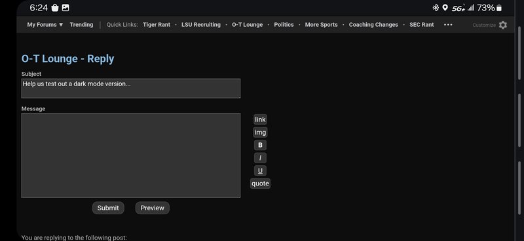The width and height of the screenshot is (524, 241).
Task: Tap the shopping bag notification icon
Action: [55, 8]
